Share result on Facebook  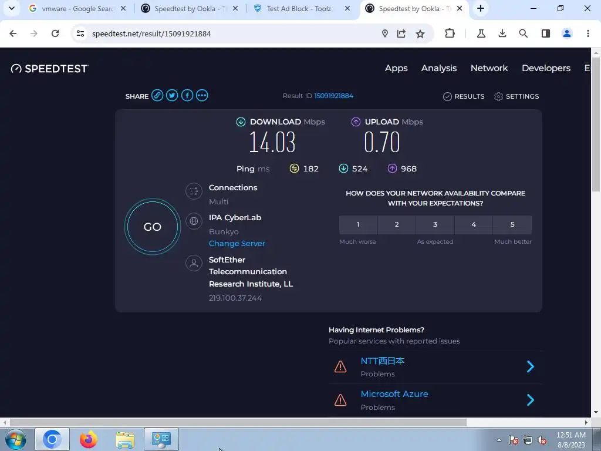pyautogui.click(x=187, y=95)
